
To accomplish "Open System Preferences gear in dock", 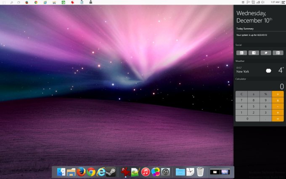I will pos(166,172).
